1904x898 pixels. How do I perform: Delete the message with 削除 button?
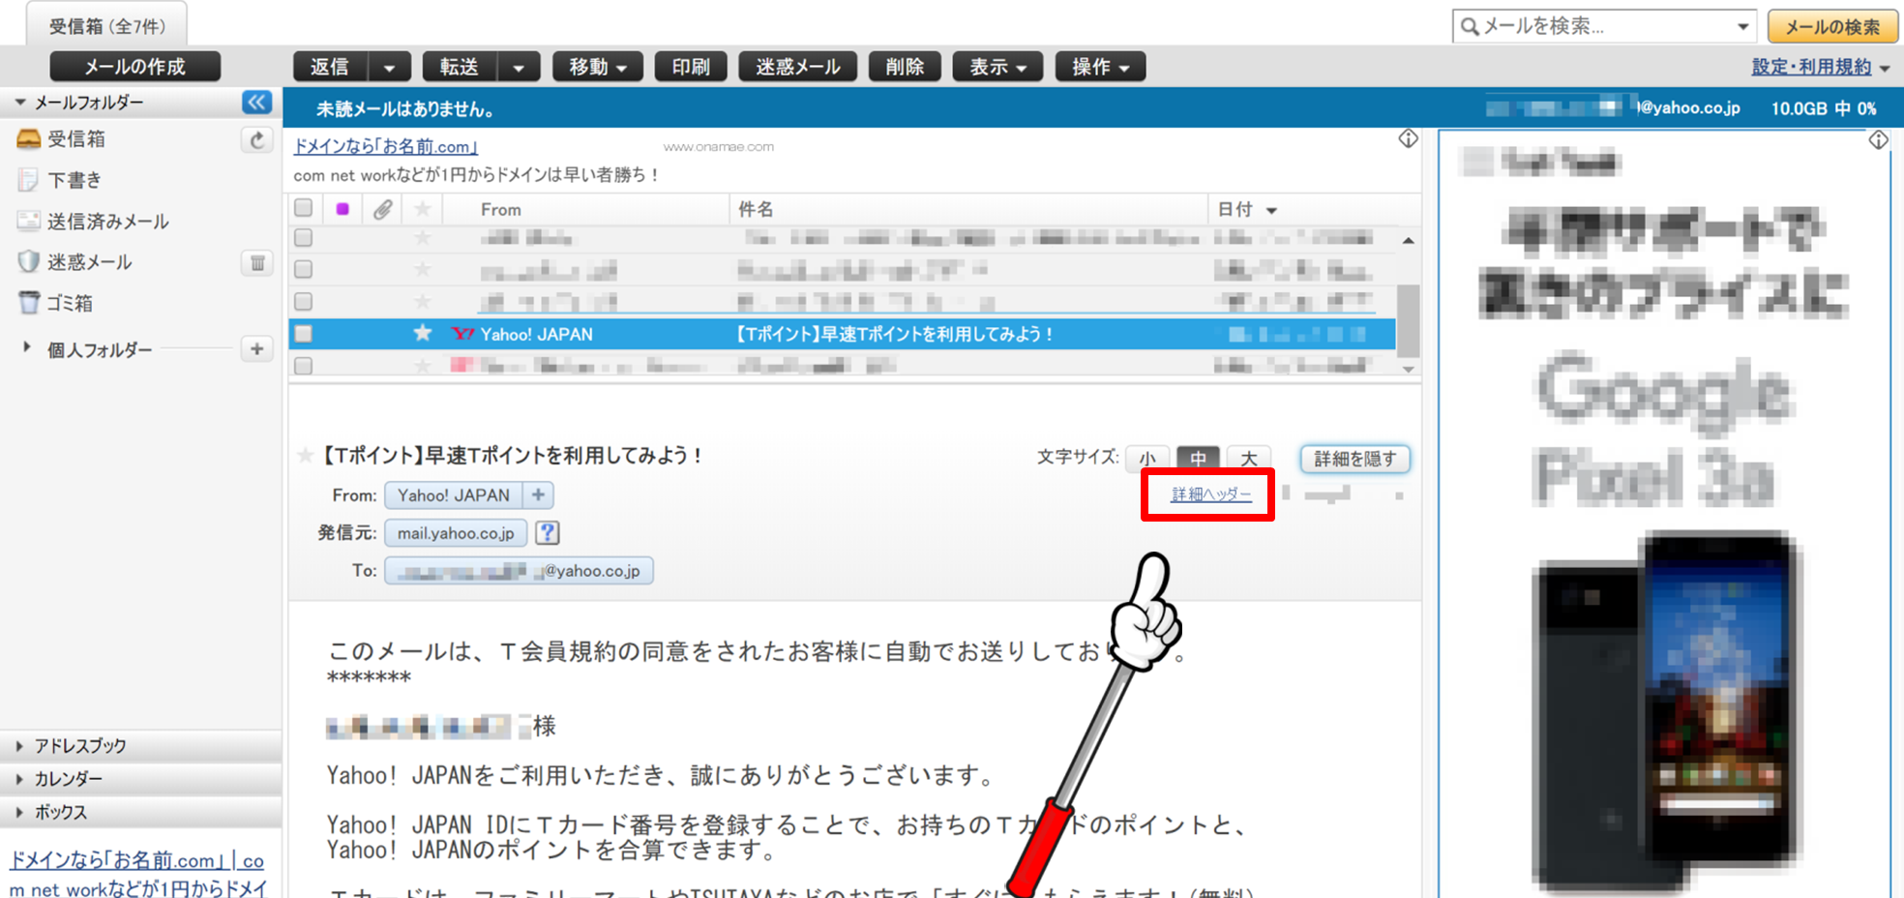[x=905, y=67]
